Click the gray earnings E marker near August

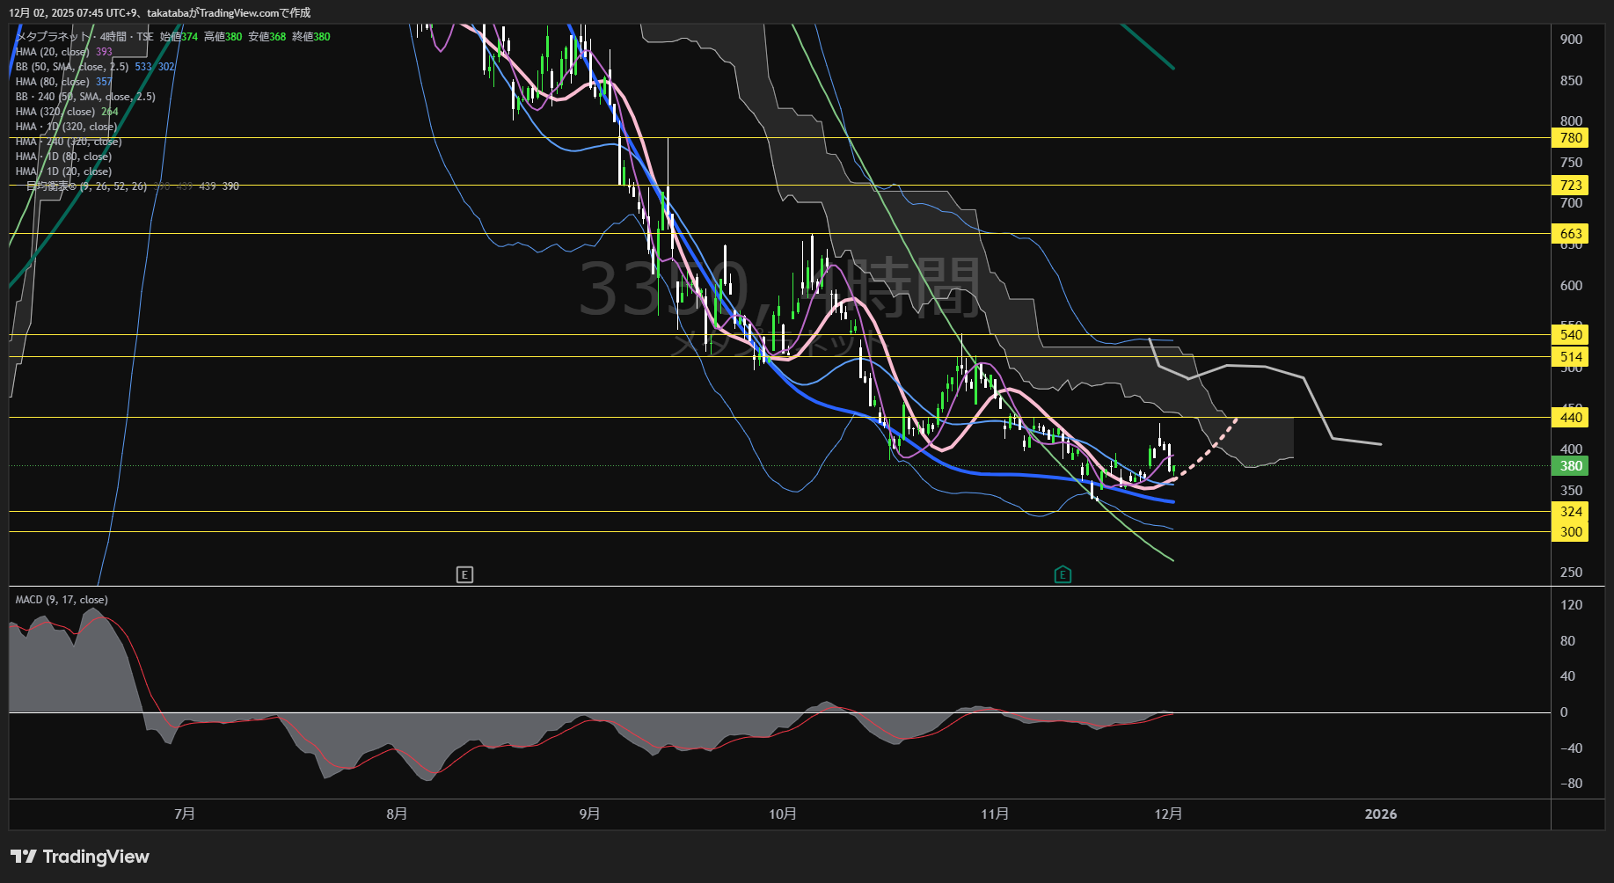(464, 574)
